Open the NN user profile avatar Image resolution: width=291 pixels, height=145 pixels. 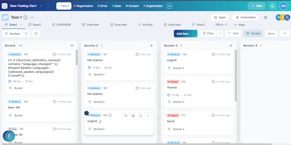[283, 6]
